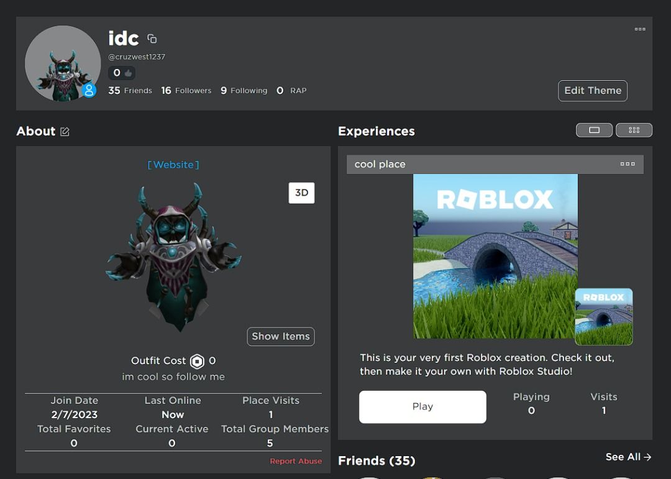This screenshot has height=479, width=671.
Task: Switch Experiences to single card view
Action: click(x=594, y=130)
